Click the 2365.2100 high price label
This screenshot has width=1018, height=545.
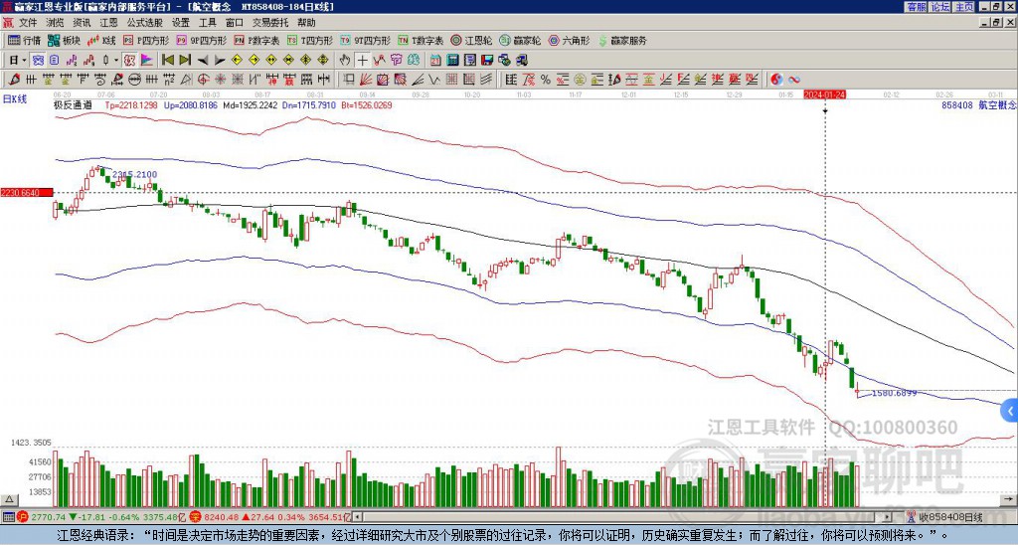(x=134, y=174)
